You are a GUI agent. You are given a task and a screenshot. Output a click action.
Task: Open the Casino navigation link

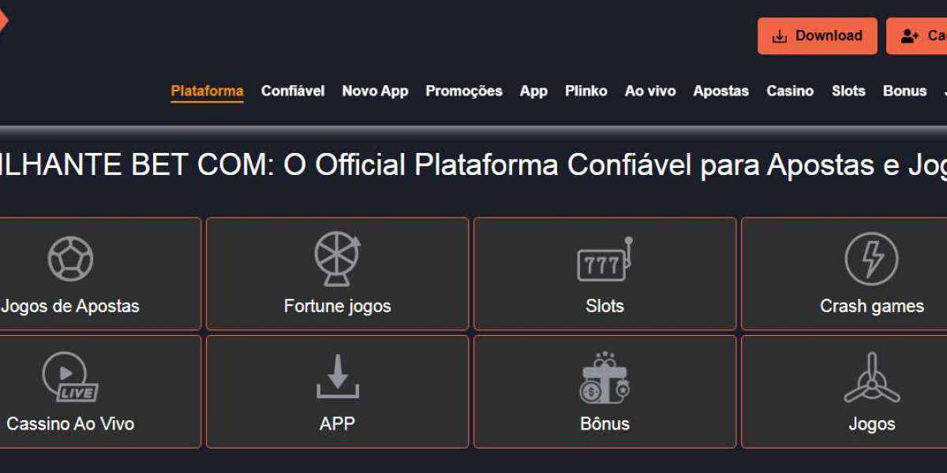click(x=790, y=91)
